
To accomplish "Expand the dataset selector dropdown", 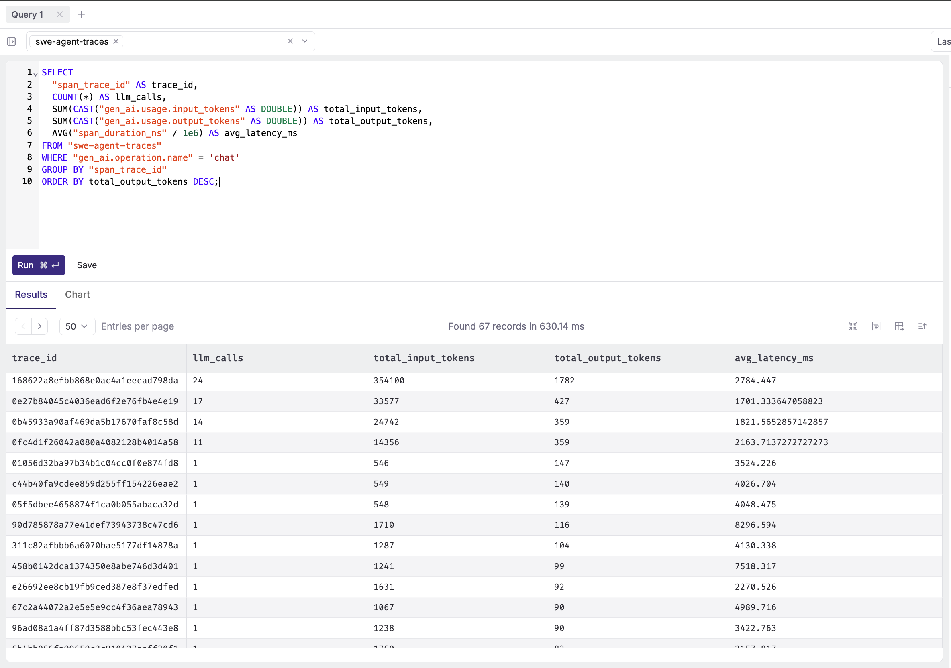I will tap(305, 41).
